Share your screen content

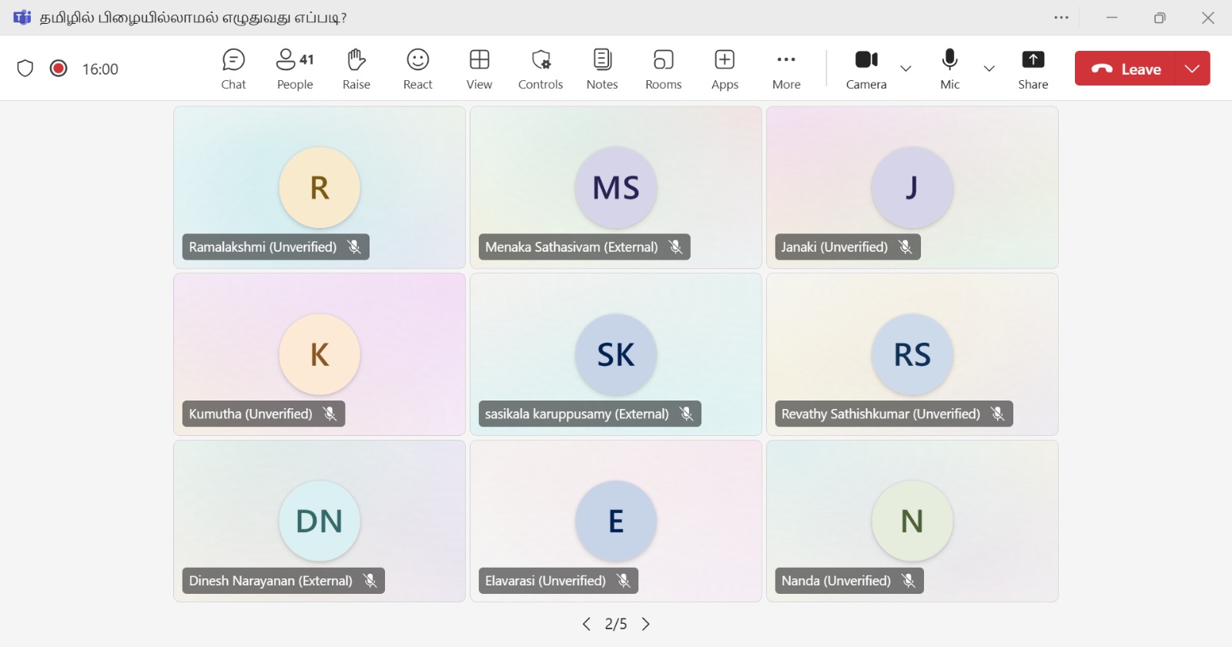(1033, 69)
